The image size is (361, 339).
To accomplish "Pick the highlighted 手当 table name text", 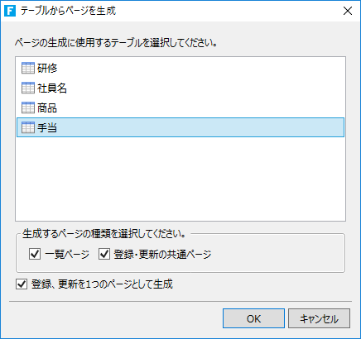I will point(47,127).
